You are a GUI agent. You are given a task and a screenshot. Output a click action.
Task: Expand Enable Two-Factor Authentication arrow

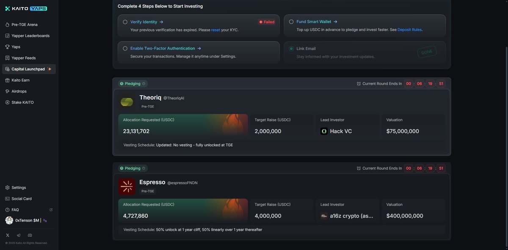[199, 49]
